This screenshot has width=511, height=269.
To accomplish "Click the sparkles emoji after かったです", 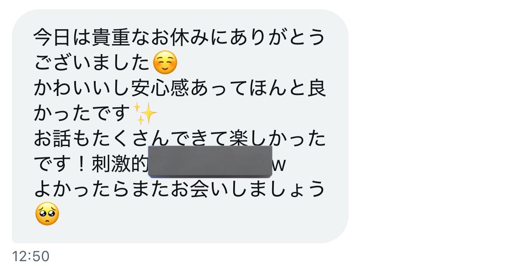I will point(145,113).
